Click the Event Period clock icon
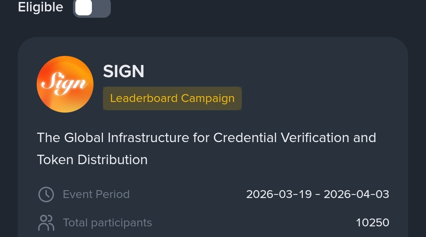Image resolution: width=426 pixels, height=237 pixels. point(46,194)
